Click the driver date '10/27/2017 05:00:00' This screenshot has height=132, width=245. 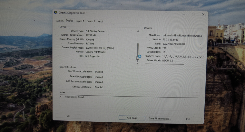click(x=173, y=44)
